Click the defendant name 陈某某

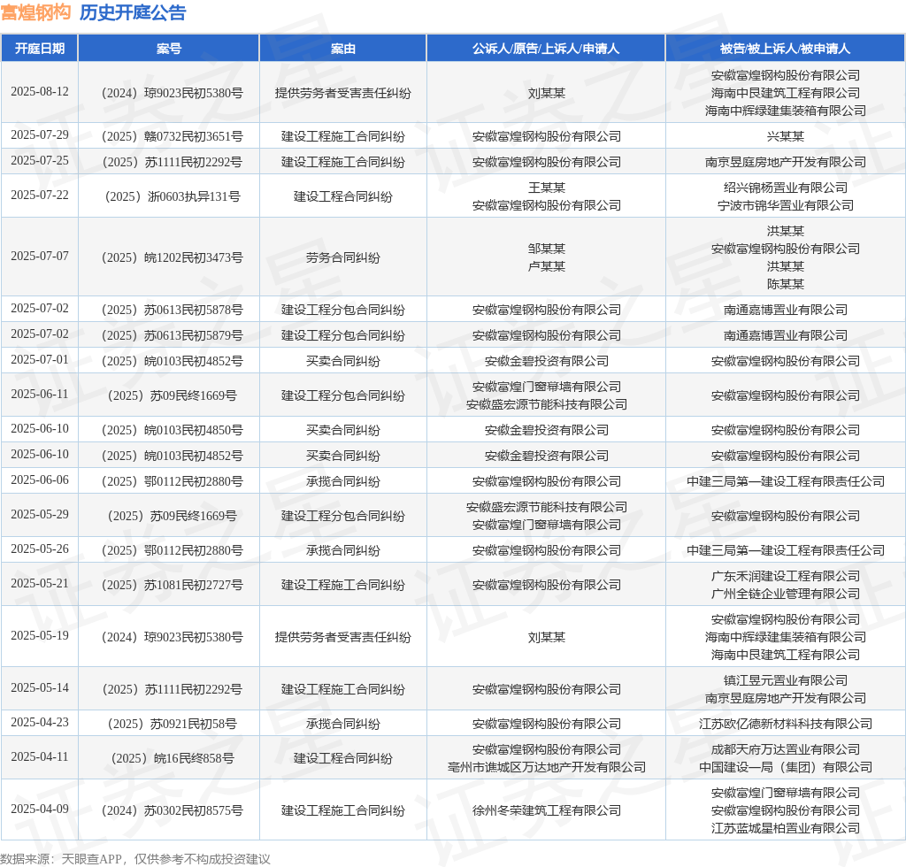[786, 284]
